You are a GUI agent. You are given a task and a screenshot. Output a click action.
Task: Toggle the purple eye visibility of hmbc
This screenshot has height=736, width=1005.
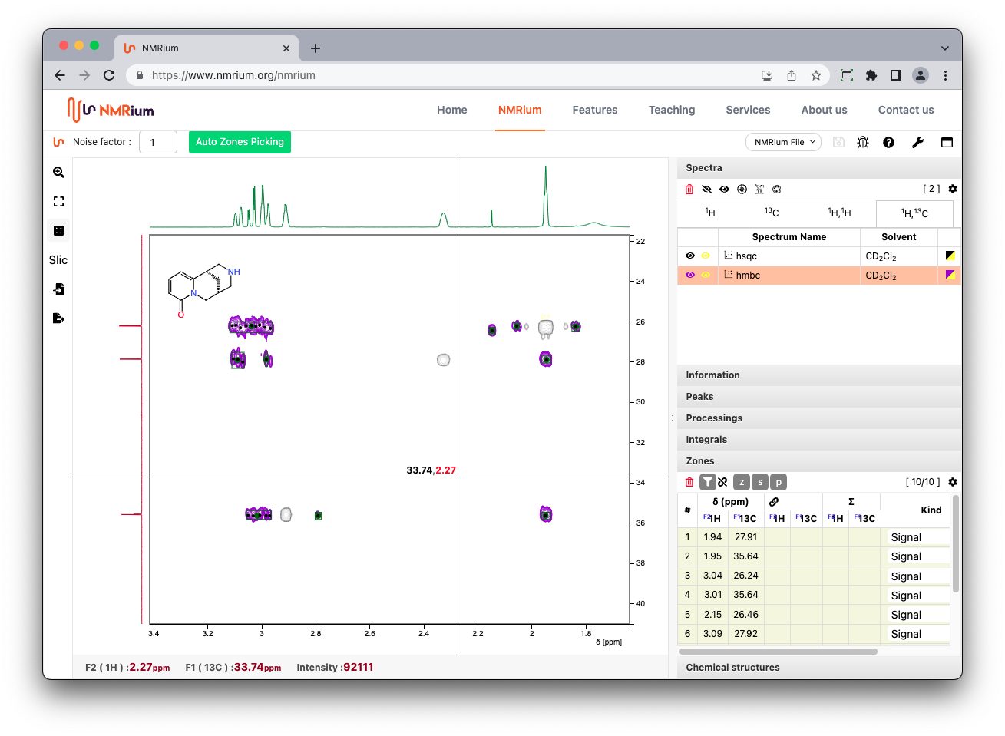(x=690, y=275)
